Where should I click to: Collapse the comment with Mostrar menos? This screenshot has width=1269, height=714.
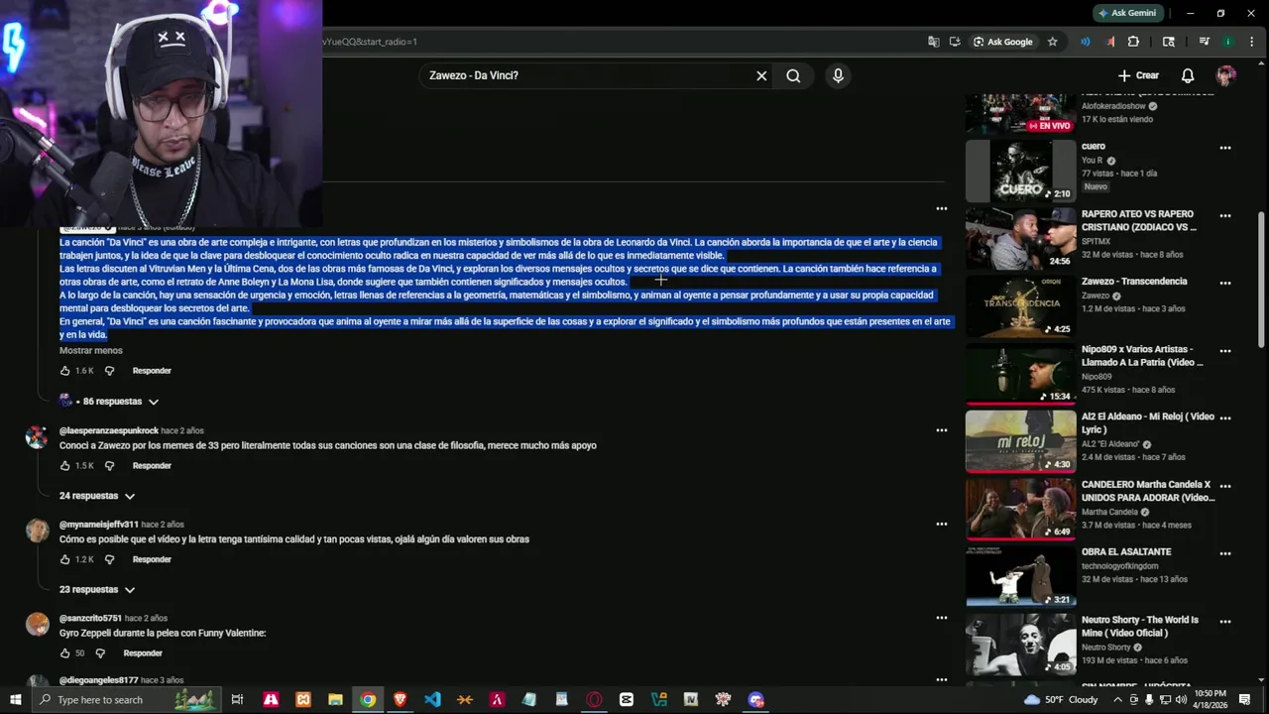click(x=91, y=350)
